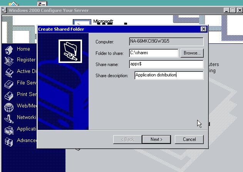Close the Create Shared Folder dialog

point(204,29)
